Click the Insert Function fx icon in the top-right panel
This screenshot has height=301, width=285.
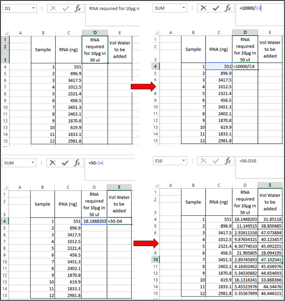point(228,8)
